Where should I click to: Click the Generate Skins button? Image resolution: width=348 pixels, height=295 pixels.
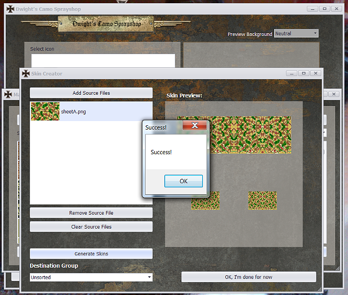(x=91, y=253)
